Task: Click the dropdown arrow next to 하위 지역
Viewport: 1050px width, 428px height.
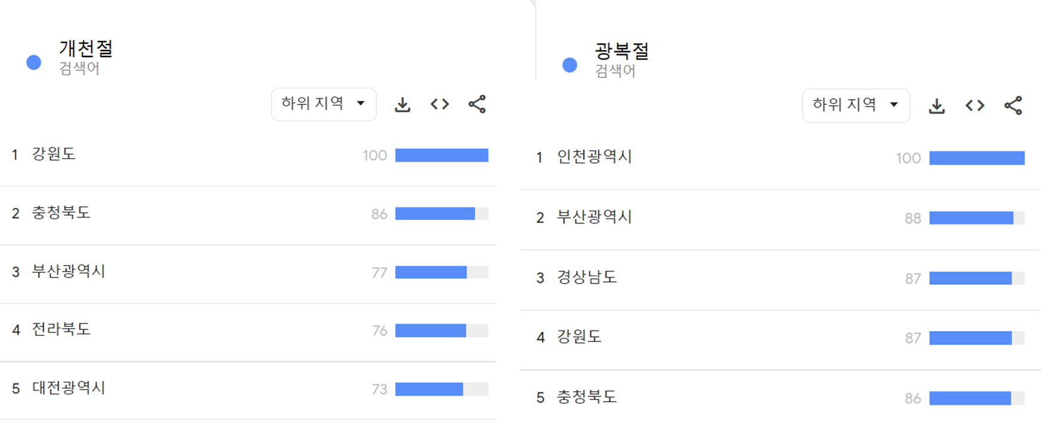Action: tap(361, 103)
